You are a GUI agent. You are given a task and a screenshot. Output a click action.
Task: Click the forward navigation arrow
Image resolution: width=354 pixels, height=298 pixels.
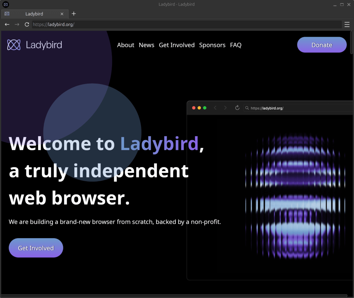click(x=17, y=24)
